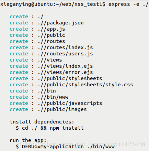This screenshot has height=151, width=149.
Task: Click the path .//routes/index.js
Action: tap(65, 47)
